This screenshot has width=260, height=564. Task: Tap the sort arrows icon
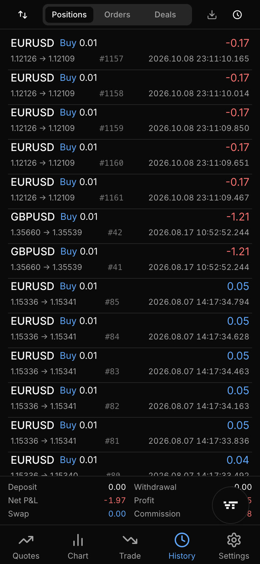pyautogui.click(x=23, y=15)
